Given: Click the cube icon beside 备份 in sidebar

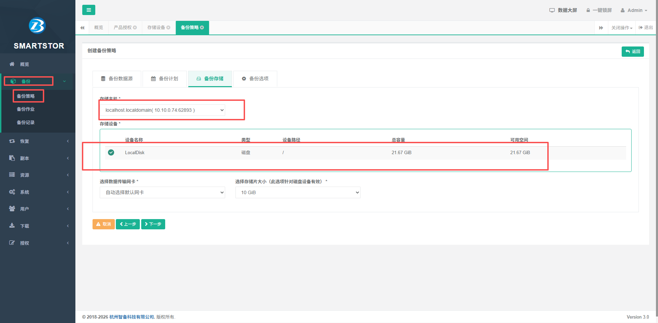Looking at the screenshot, I should click(x=13, y=81).
